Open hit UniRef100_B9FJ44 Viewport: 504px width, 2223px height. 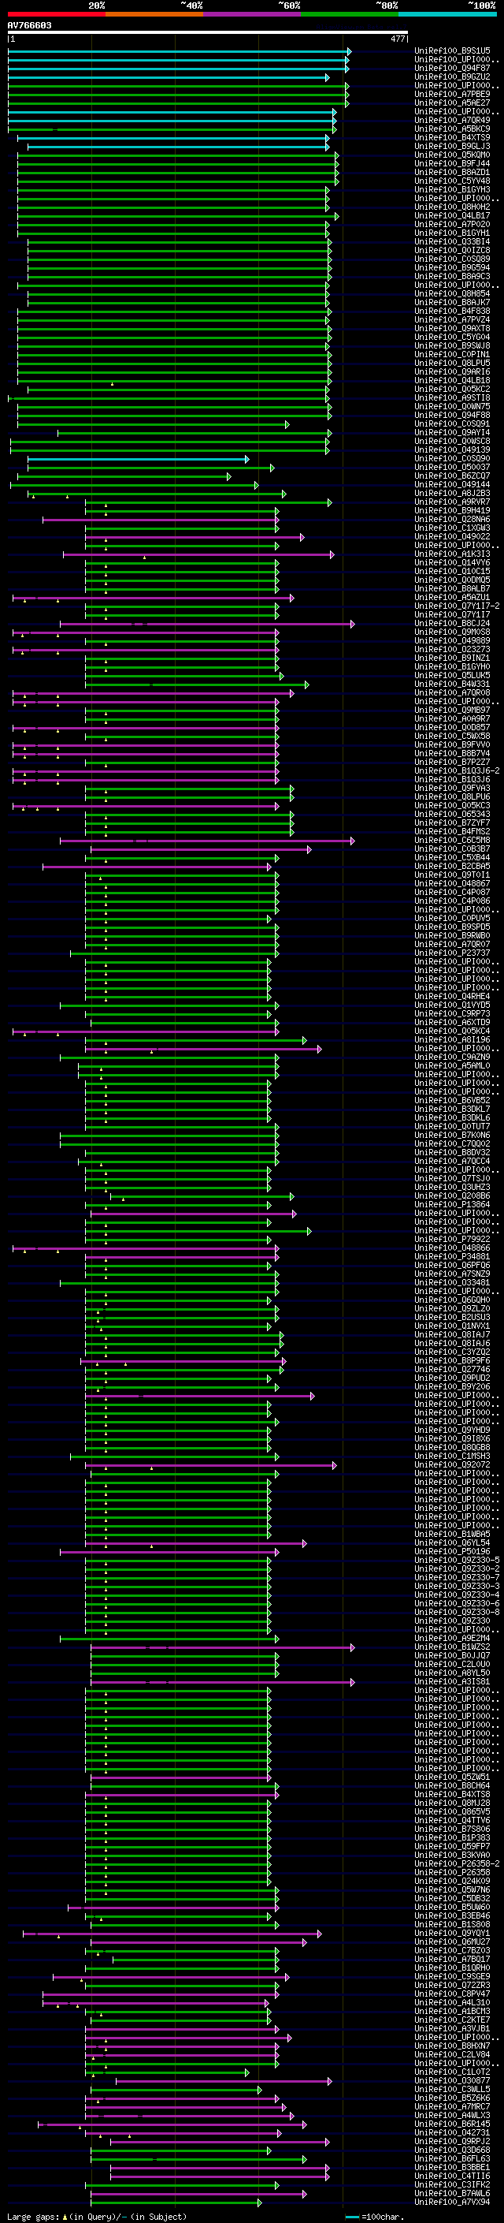coord(451,163)
